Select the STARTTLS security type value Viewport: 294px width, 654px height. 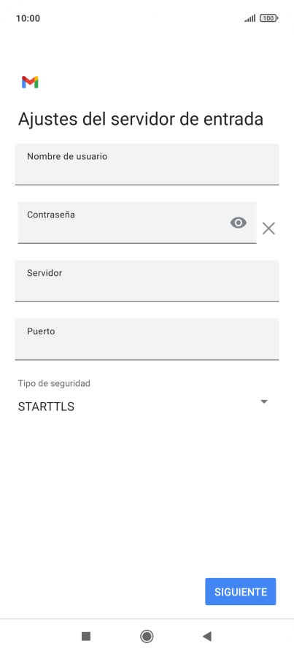[x=46, y=407]
